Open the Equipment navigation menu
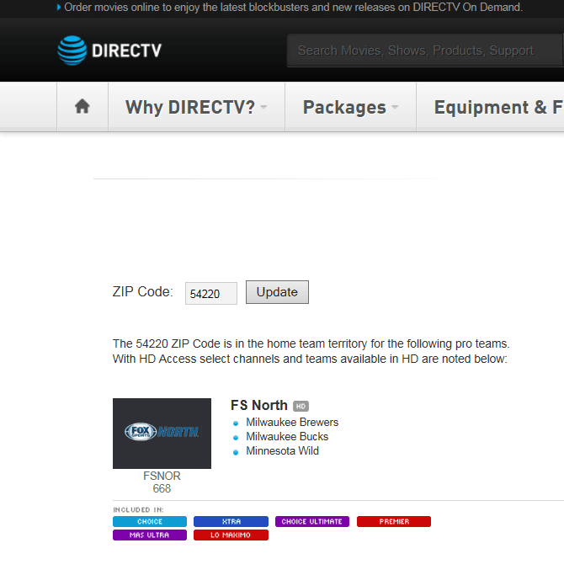 497,107
